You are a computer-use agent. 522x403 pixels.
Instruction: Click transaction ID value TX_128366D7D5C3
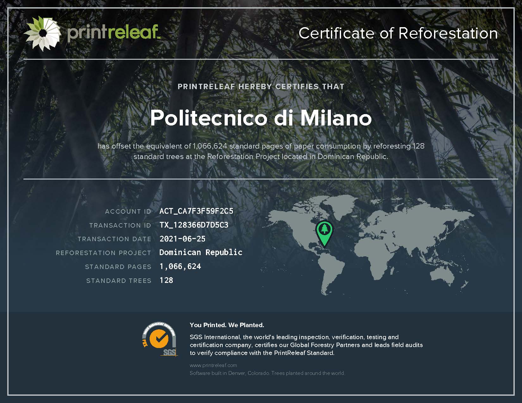pos(194,225)
